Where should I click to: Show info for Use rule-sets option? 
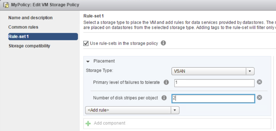click(163, 43)
